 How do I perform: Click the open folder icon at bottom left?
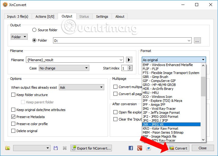pos(8,148)
